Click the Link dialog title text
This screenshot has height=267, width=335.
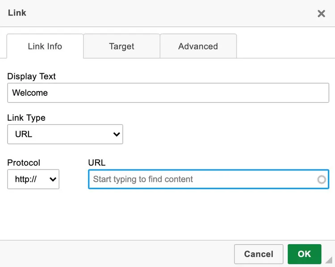(x=17, y=13)
